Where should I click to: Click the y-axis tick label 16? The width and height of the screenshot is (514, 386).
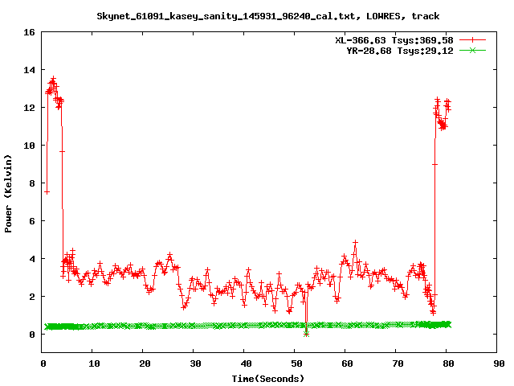tap(28, 32)
